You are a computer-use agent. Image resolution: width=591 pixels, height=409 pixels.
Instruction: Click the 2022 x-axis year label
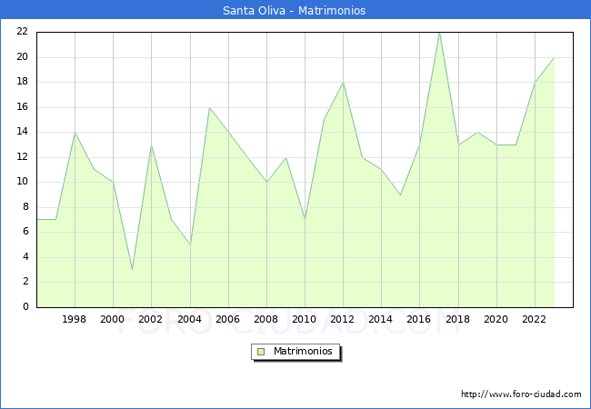tap(535, 320)
